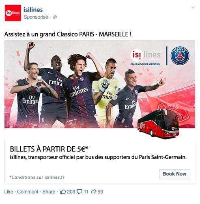Open the Billets à partir de 5€ headline
The width and height of the screenshot is (200, 204).
pos(49,149)
